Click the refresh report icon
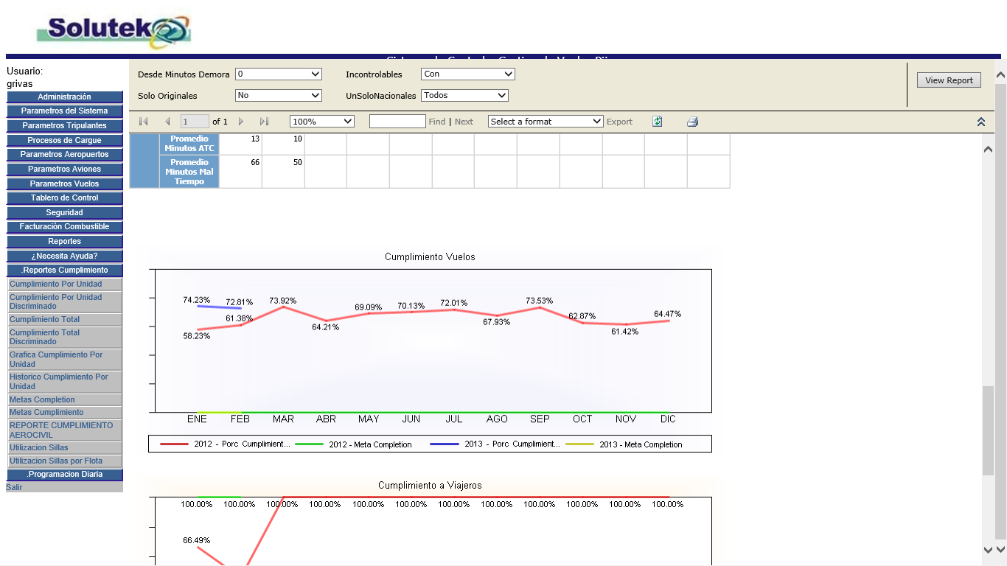The height and width of the screenshot is (566, 1007). [657, 122]
